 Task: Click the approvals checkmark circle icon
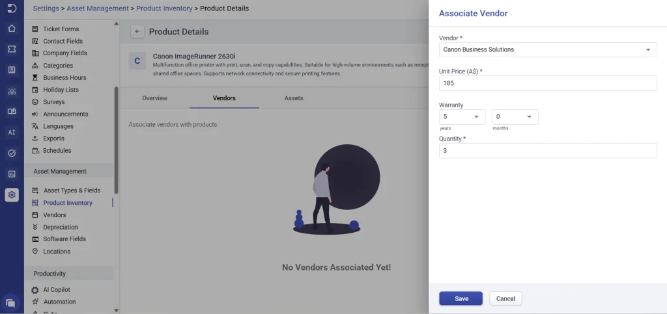coord(12,153)
